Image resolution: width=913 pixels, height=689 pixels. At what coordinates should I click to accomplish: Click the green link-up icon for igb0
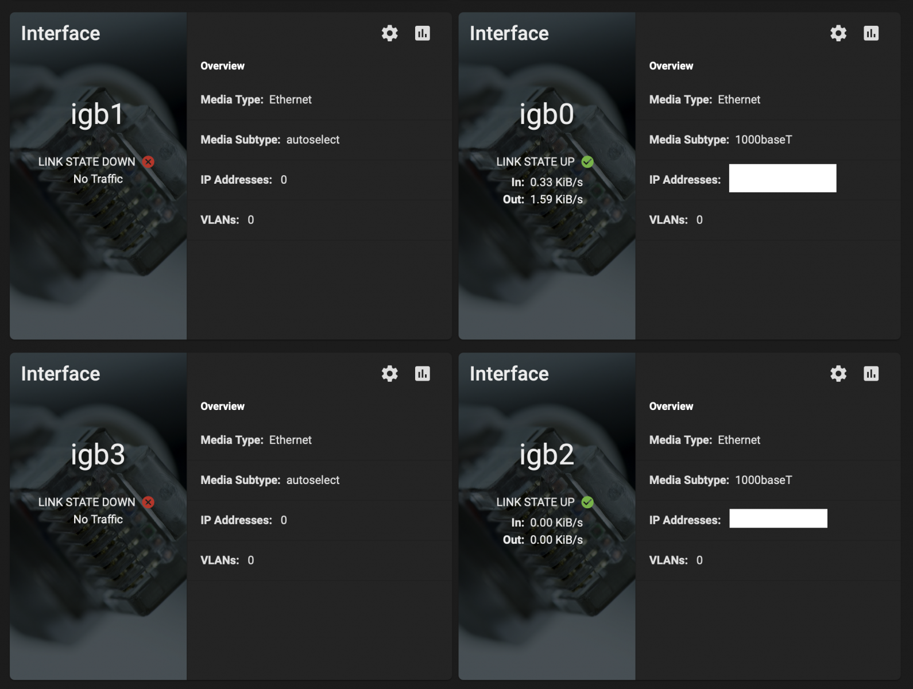(587, 162)
